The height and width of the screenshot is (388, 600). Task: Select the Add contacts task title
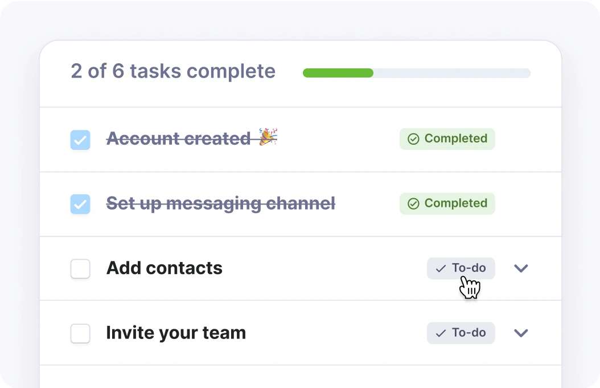pyautogui.click(x=165, y=268)
